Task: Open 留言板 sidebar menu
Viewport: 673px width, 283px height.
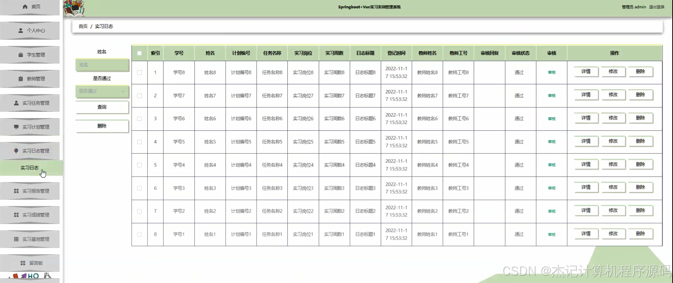Action: coord(30,263)
